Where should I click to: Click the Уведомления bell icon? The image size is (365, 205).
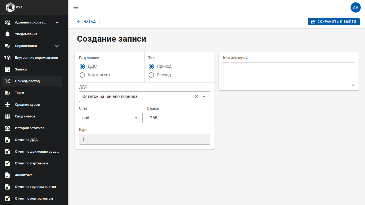pos(7,34)
